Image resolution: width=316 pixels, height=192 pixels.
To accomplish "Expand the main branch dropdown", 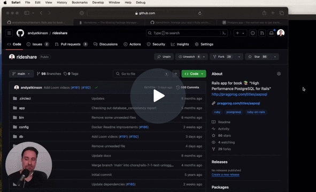I will pyautogui.click(x=21, y=74).
